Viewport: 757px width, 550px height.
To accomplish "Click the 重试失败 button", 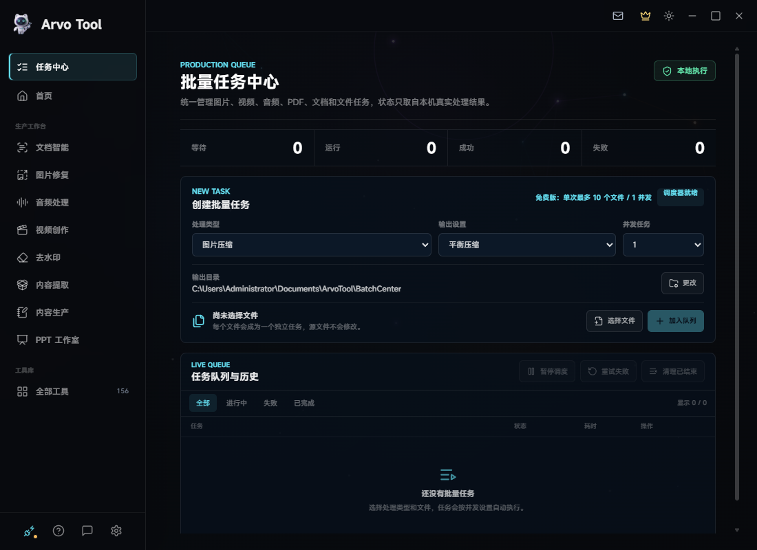I will coord(608,371).
